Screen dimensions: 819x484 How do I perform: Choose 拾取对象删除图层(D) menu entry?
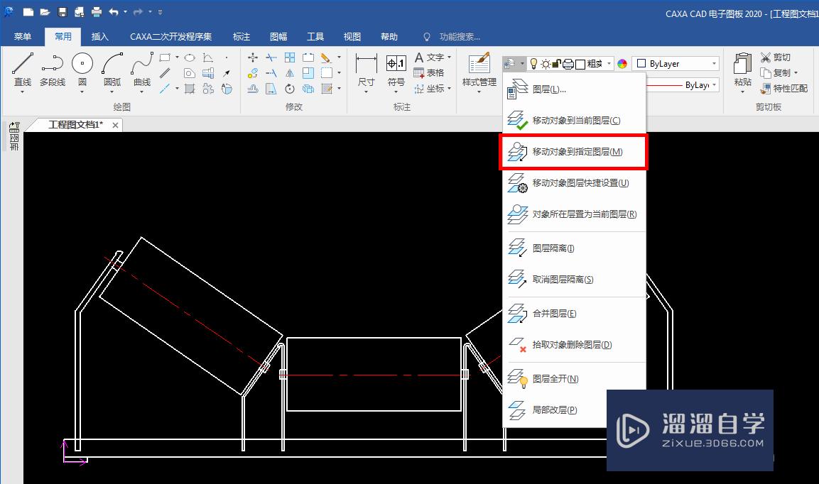pyautogui.click(x=573, y=345)
